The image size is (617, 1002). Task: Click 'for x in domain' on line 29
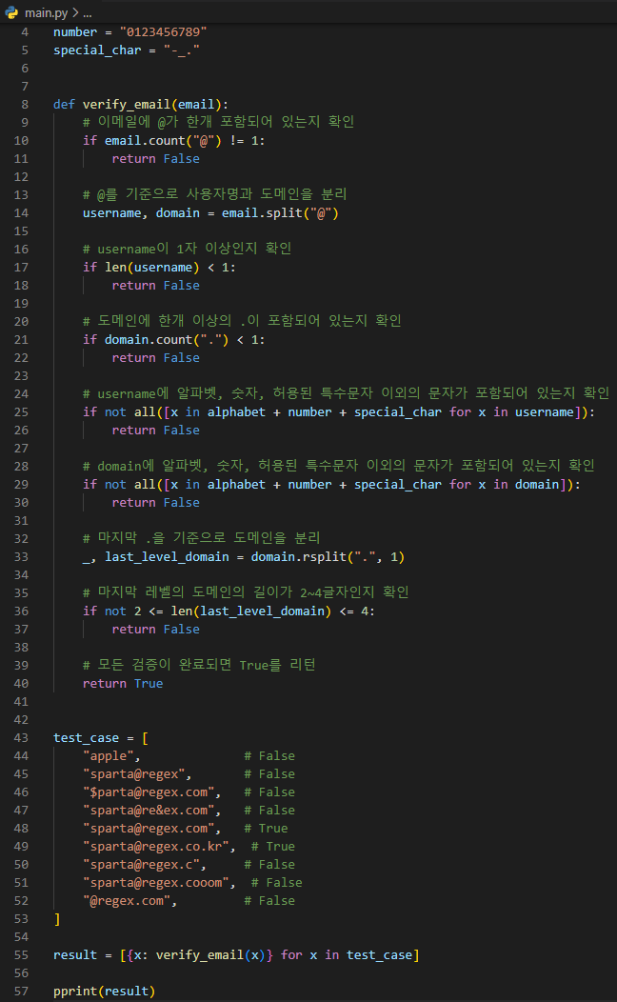pos(504,485)
